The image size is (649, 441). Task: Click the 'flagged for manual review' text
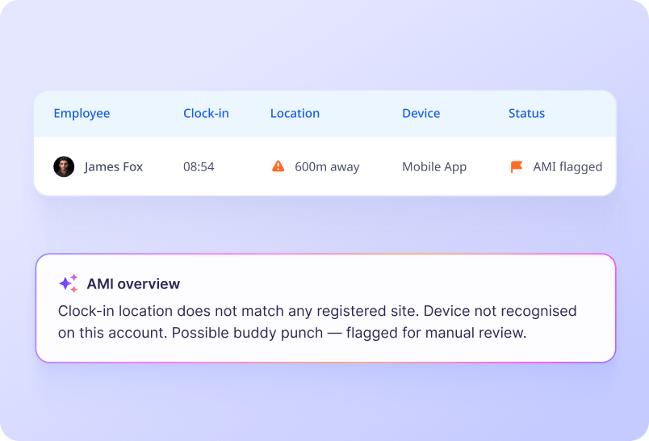pos(436,333)
